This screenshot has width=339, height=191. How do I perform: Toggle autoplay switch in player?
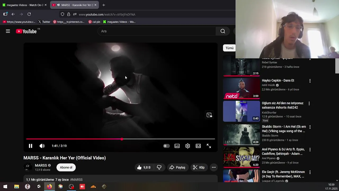[x=166, y=146]
